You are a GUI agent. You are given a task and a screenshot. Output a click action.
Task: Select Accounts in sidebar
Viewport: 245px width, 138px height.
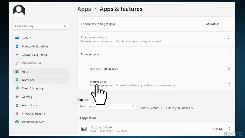tap(41, 80)
